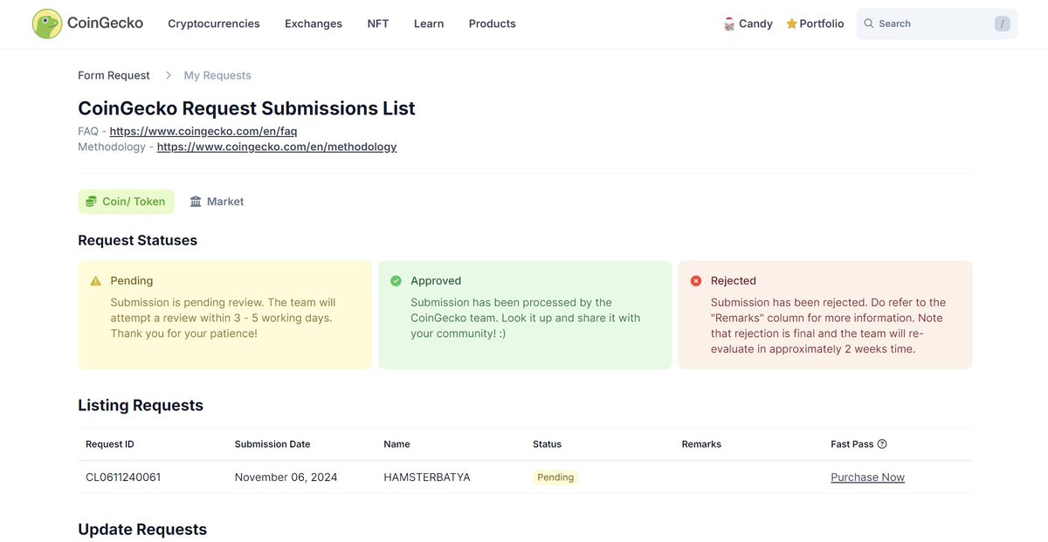Viewport: 1048px width, 542px height.
Task: Open the Candy link
Action: (748, 24)
